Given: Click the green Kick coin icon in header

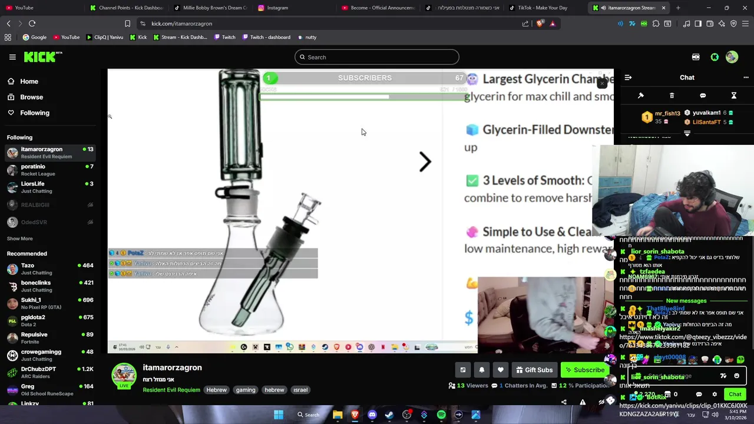Looking at the screenshot, I should coord(715,57).
